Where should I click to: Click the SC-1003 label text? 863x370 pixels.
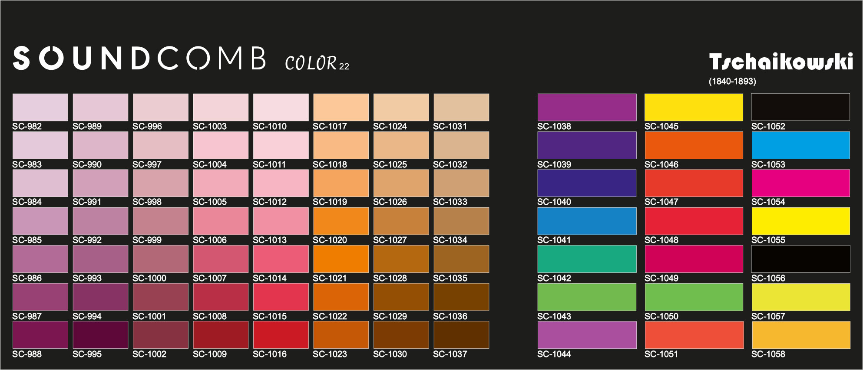click(210, 126)
